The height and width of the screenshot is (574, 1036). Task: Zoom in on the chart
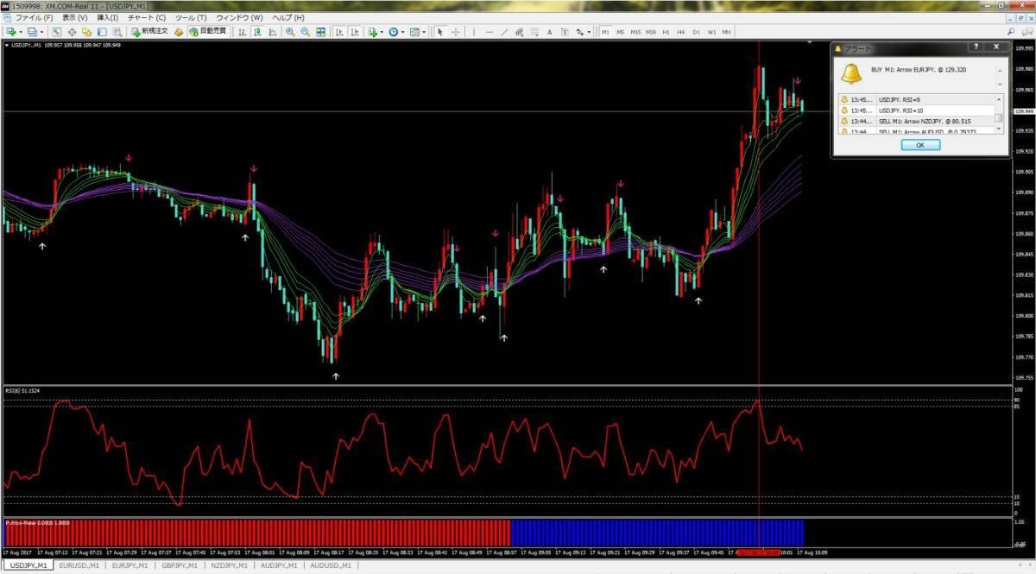290,32
